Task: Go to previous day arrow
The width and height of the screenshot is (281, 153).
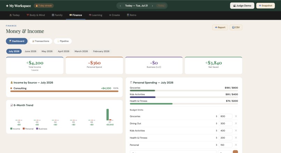Action: (x=120, y=6)
